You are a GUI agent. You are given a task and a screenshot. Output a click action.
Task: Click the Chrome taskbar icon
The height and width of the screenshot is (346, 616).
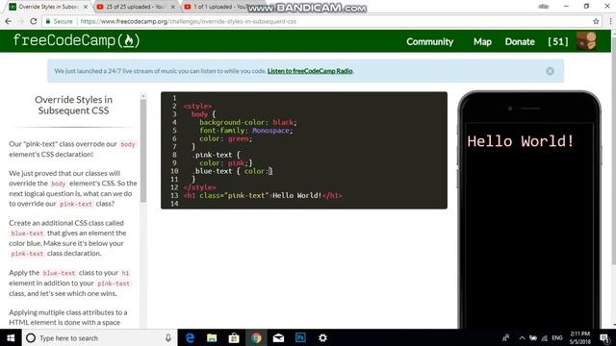pos(256,337)
